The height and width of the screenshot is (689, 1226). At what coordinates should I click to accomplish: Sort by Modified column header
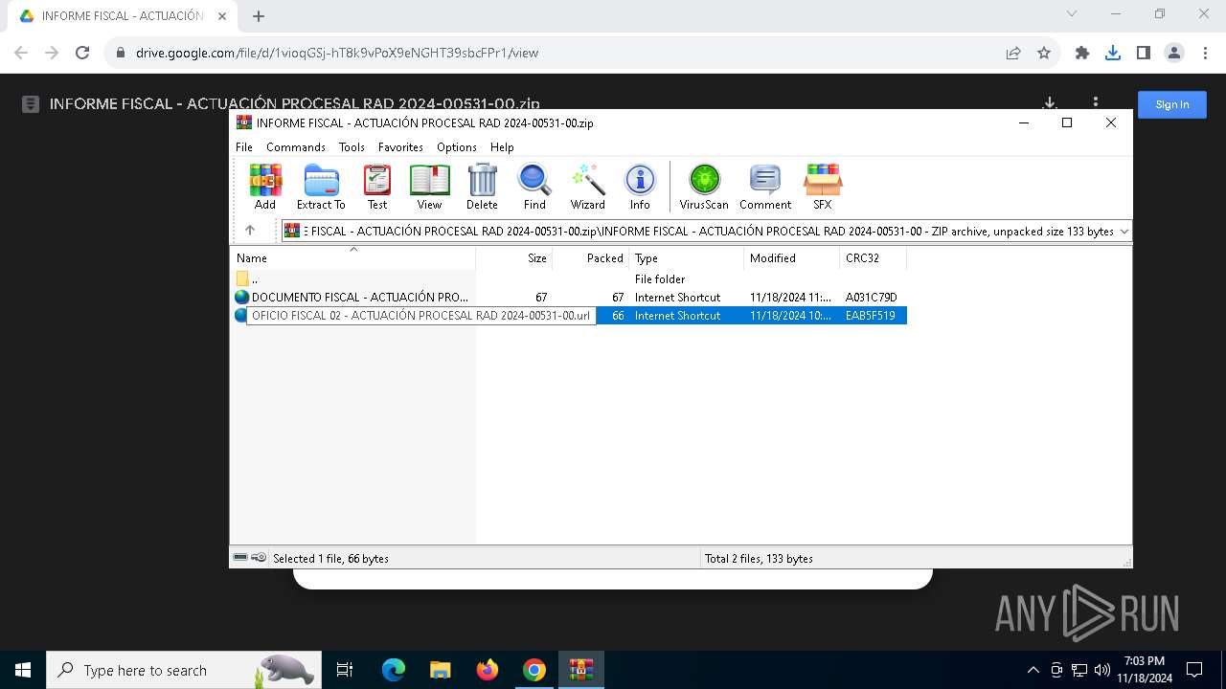coord(791,258)
